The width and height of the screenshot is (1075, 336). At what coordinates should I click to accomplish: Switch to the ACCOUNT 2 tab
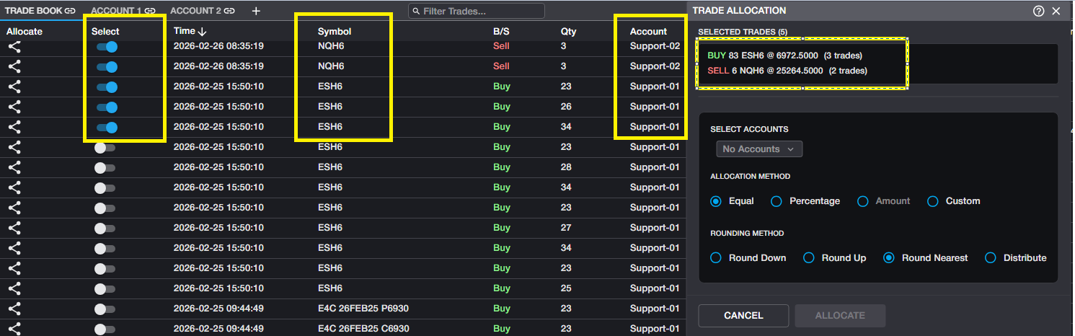pos(195,11)
